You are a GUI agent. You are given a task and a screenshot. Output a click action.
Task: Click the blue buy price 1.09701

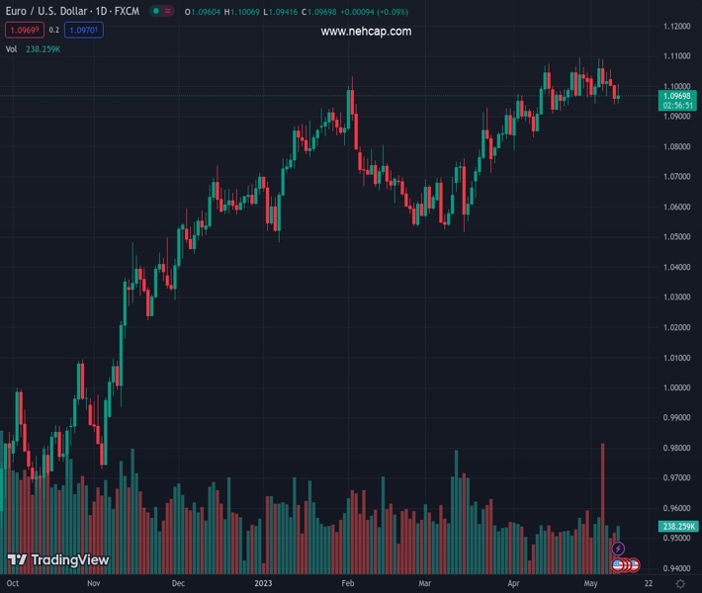83,31
